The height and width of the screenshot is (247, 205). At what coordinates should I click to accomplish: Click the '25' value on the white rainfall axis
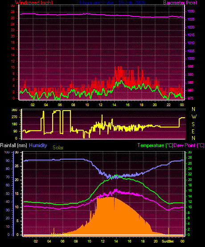coord(16,166)
